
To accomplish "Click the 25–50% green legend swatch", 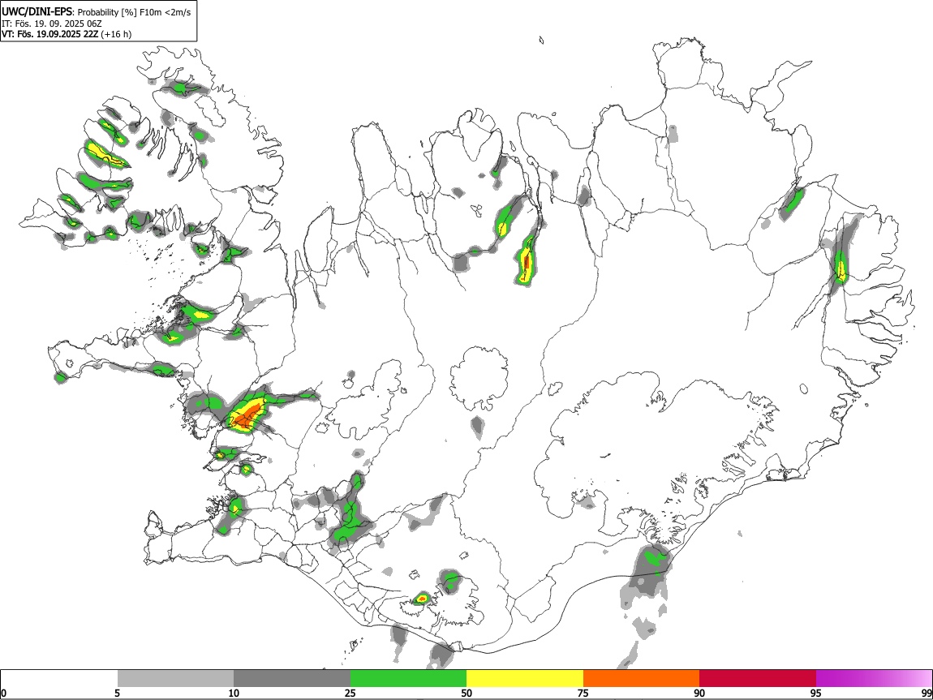I will click(x=408, y=678).
